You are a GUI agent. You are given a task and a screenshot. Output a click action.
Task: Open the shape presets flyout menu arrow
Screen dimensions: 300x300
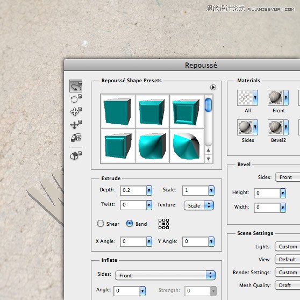click(x=213, y=87)
